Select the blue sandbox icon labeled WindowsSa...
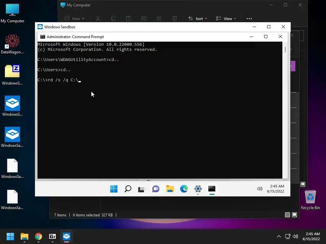The image size is (326, 244). coord(12,137)
